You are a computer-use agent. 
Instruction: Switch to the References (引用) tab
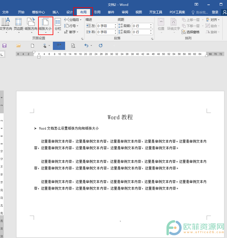tap(97, 12)
